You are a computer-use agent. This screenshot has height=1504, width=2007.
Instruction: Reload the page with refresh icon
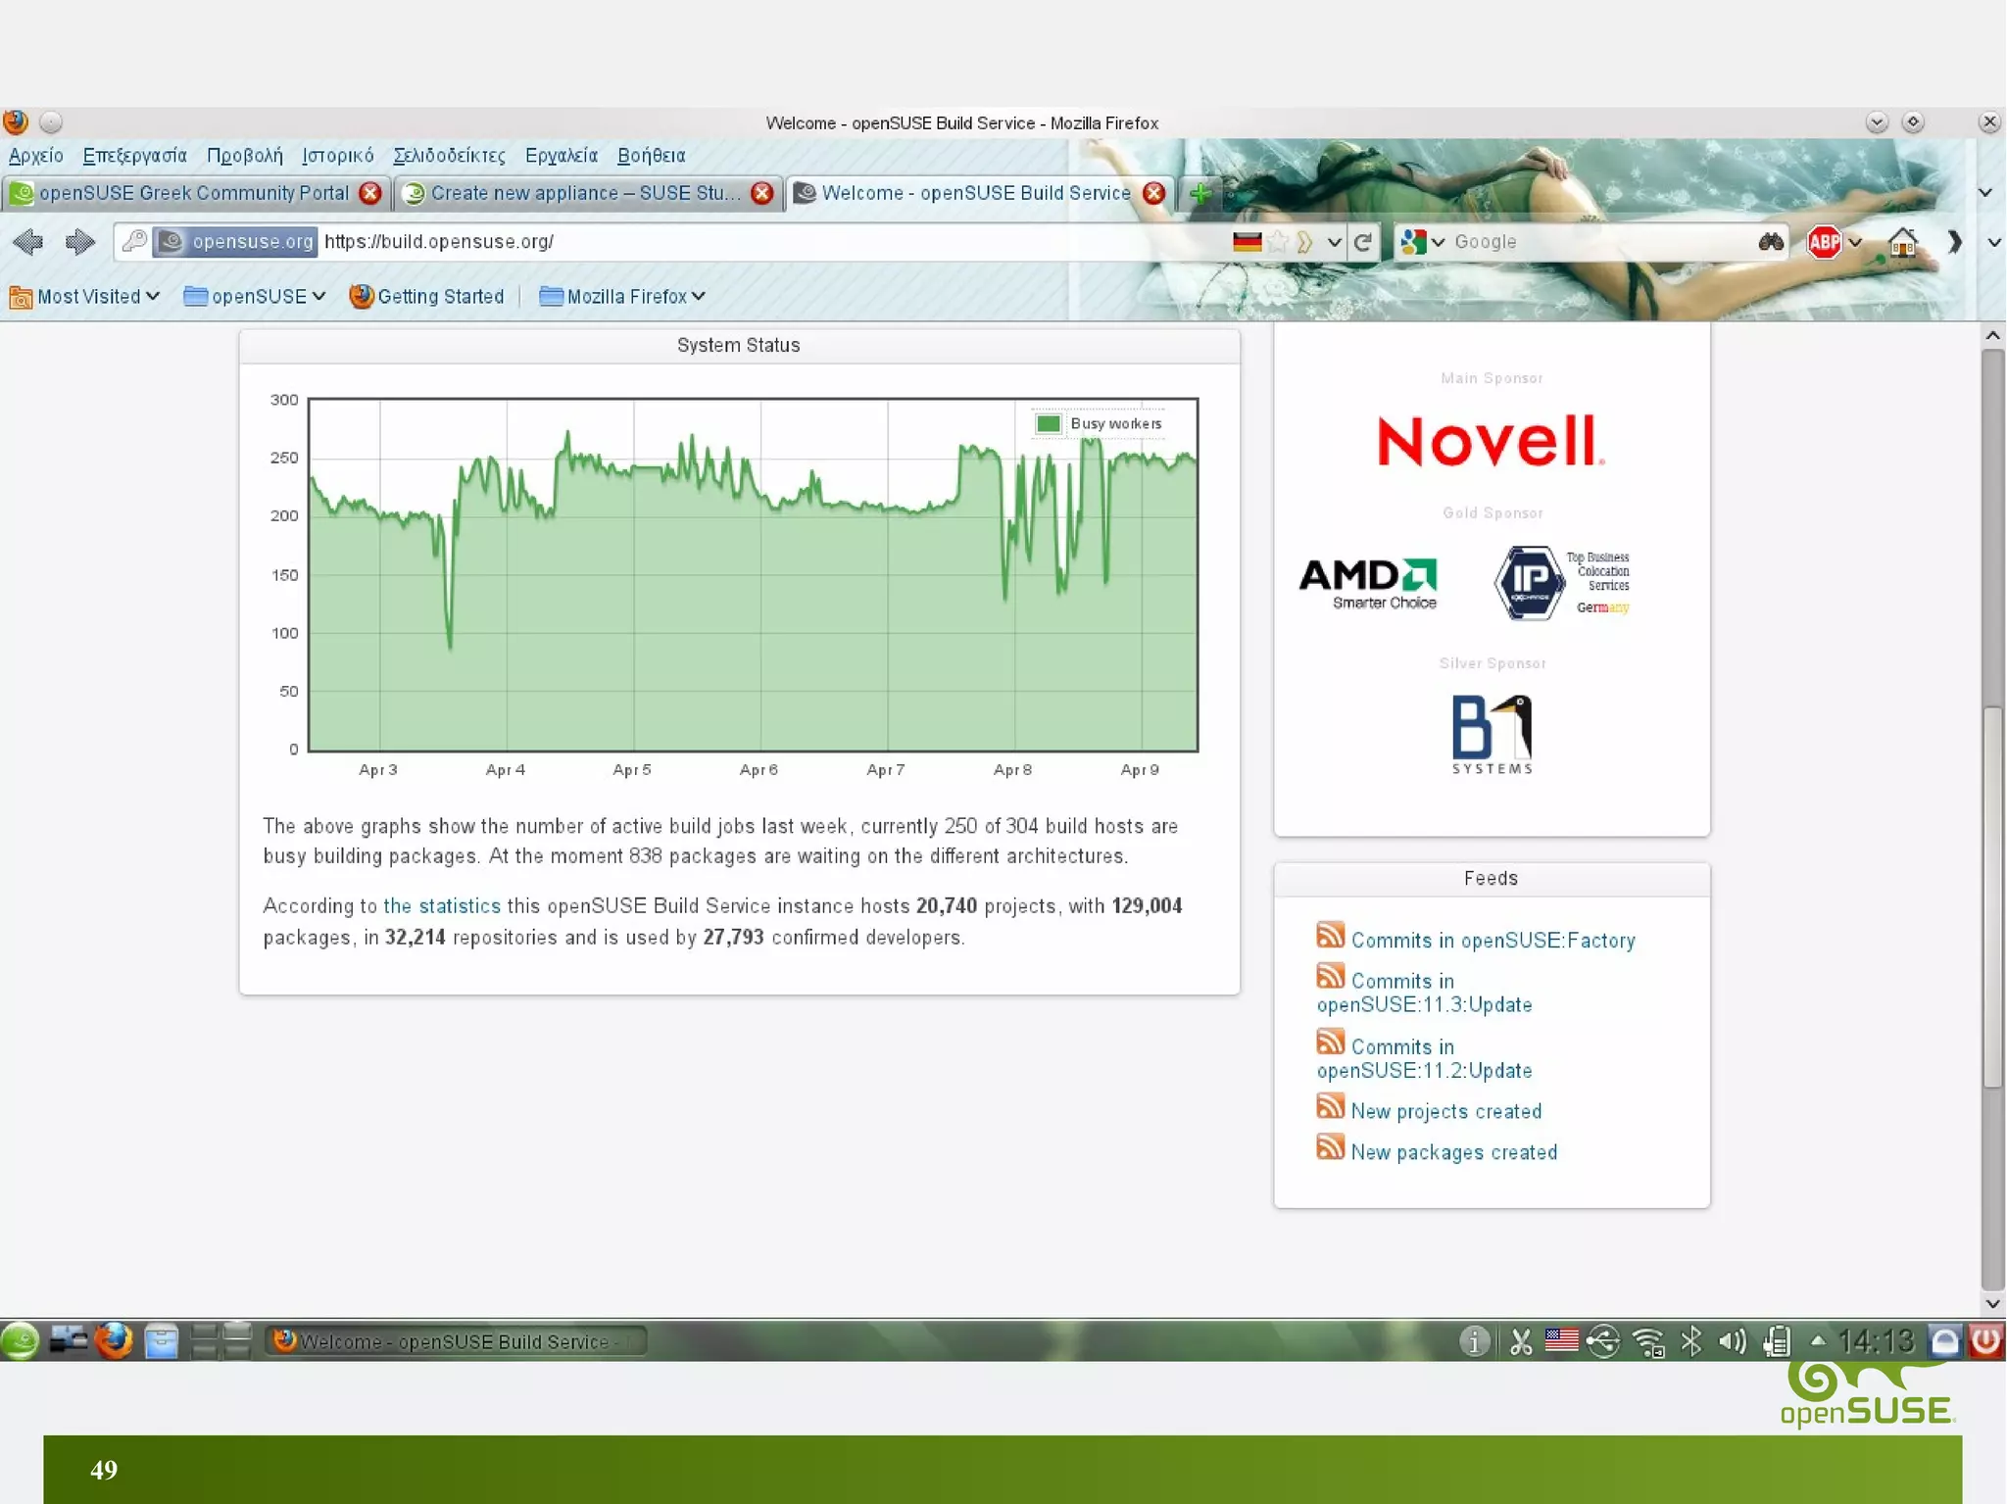1362,242
